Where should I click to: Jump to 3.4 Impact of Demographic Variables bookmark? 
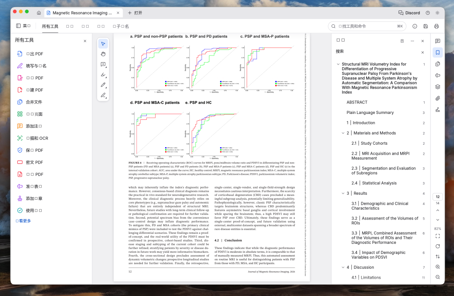pyautogui.click(x=378, y=255)
